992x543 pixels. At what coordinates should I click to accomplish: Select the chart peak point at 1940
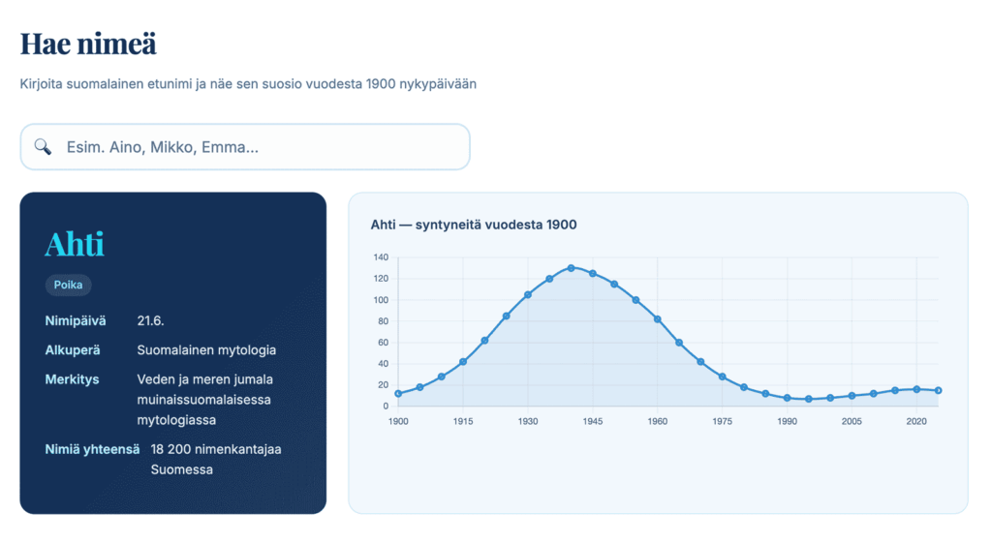click(x=571, y=268)
